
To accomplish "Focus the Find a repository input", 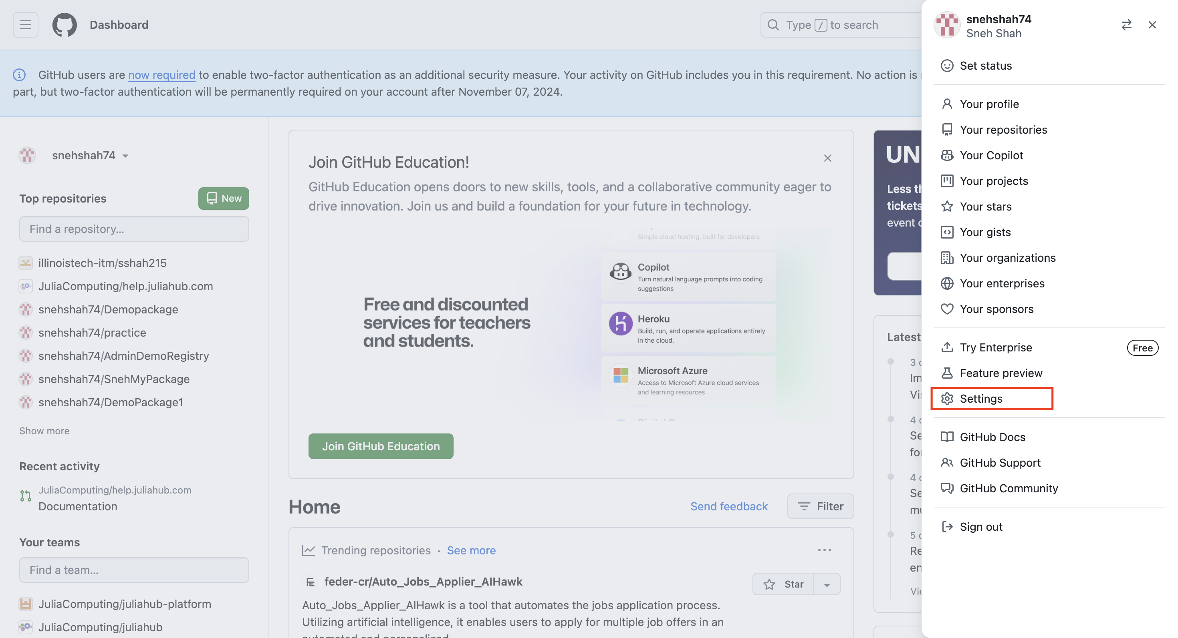I will point(134,229).
